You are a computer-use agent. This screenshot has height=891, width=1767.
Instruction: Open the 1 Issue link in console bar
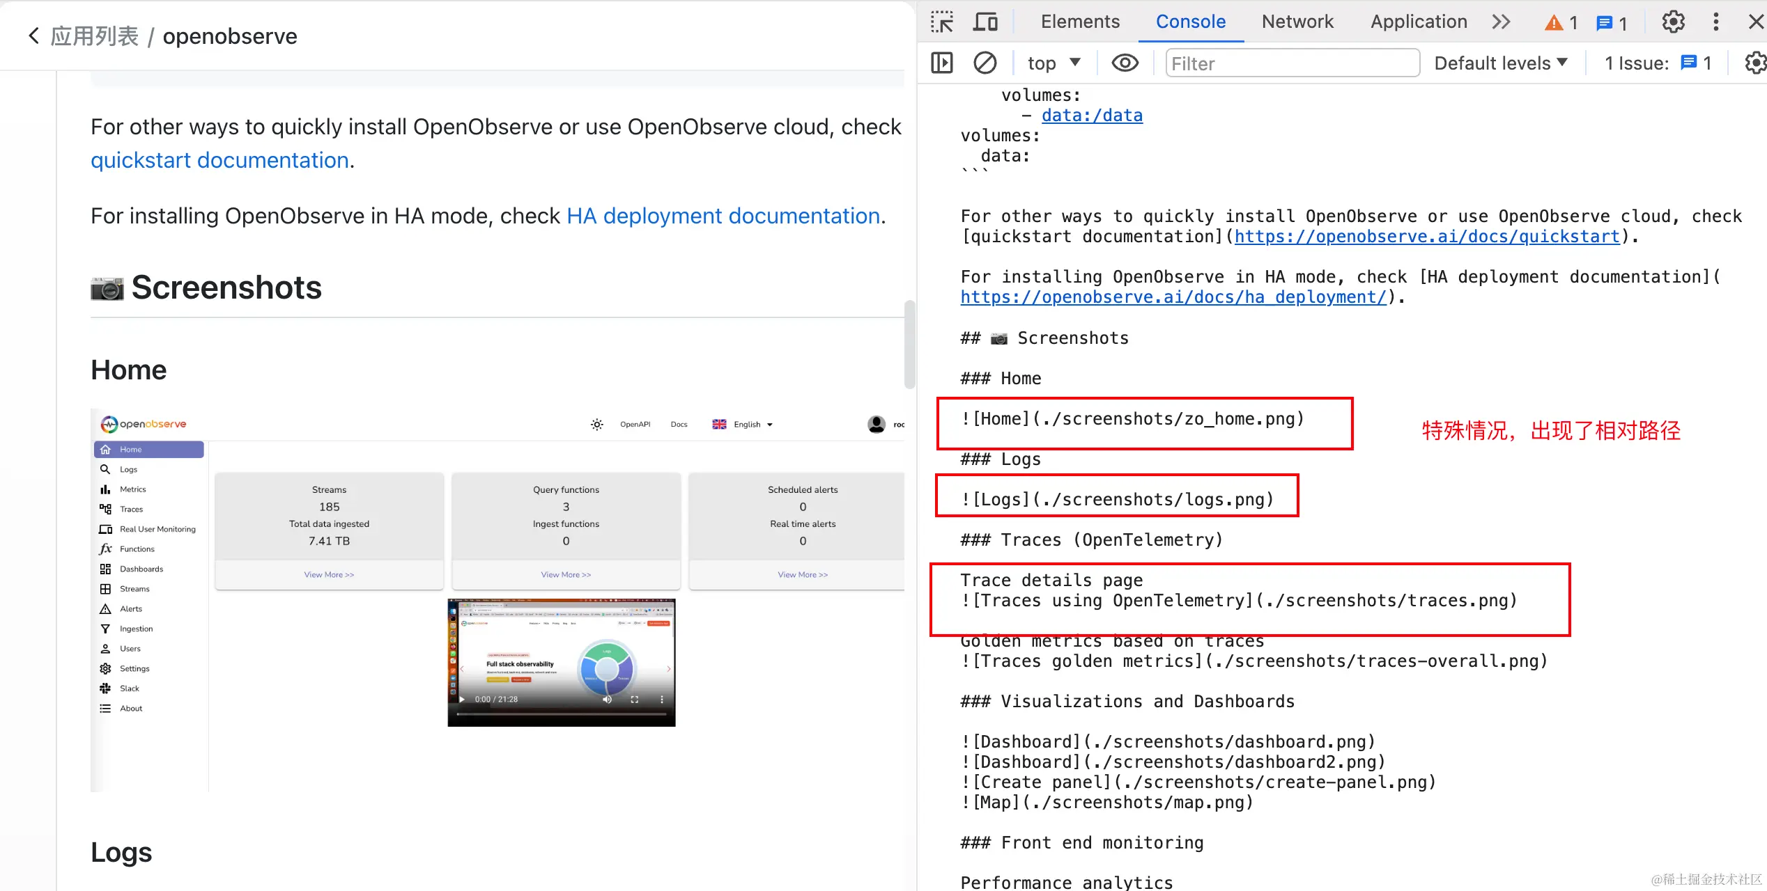click(x=1658, y=63)
